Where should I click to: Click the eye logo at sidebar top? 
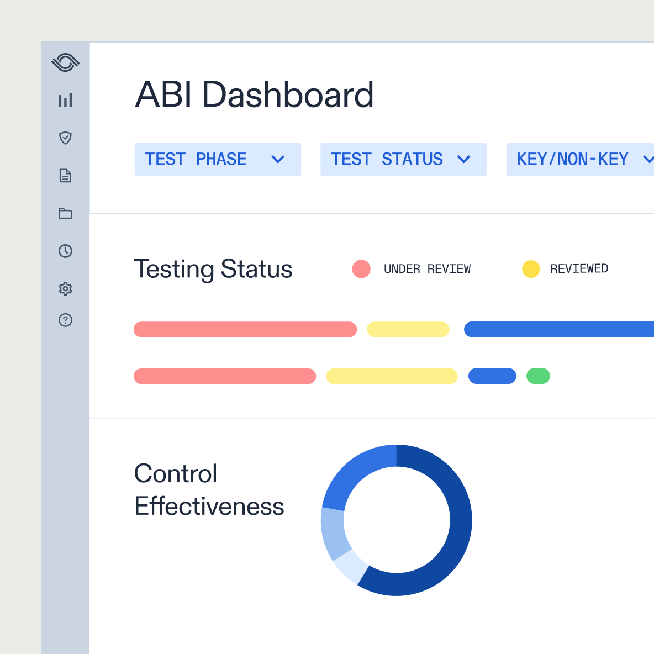click(65, 62)
